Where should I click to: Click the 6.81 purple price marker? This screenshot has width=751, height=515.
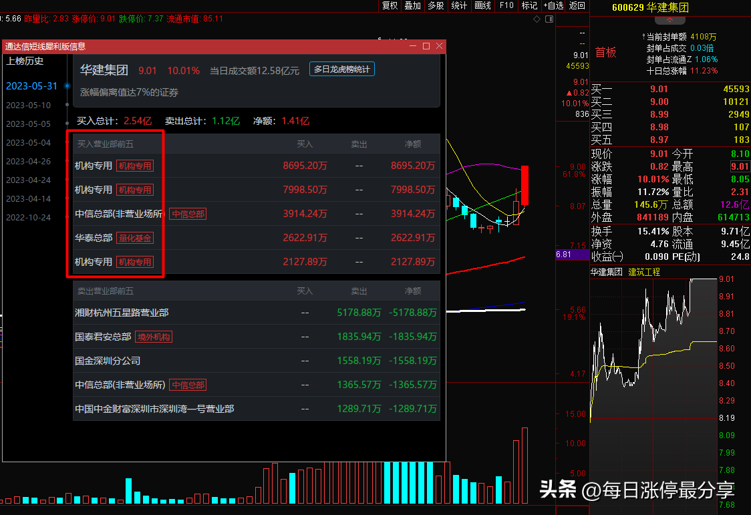[x=572, y=254]
